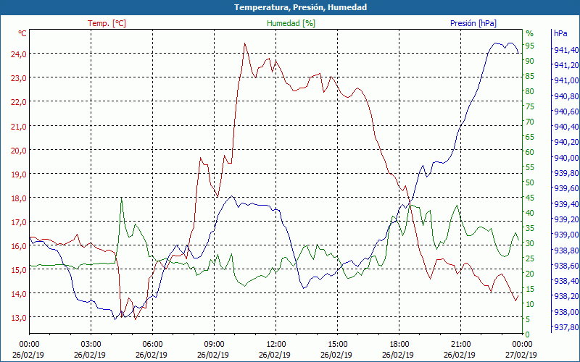580x362 pixels.
Task: Select the green "Humedad [%]" legend label
Action: coord(291,23)
